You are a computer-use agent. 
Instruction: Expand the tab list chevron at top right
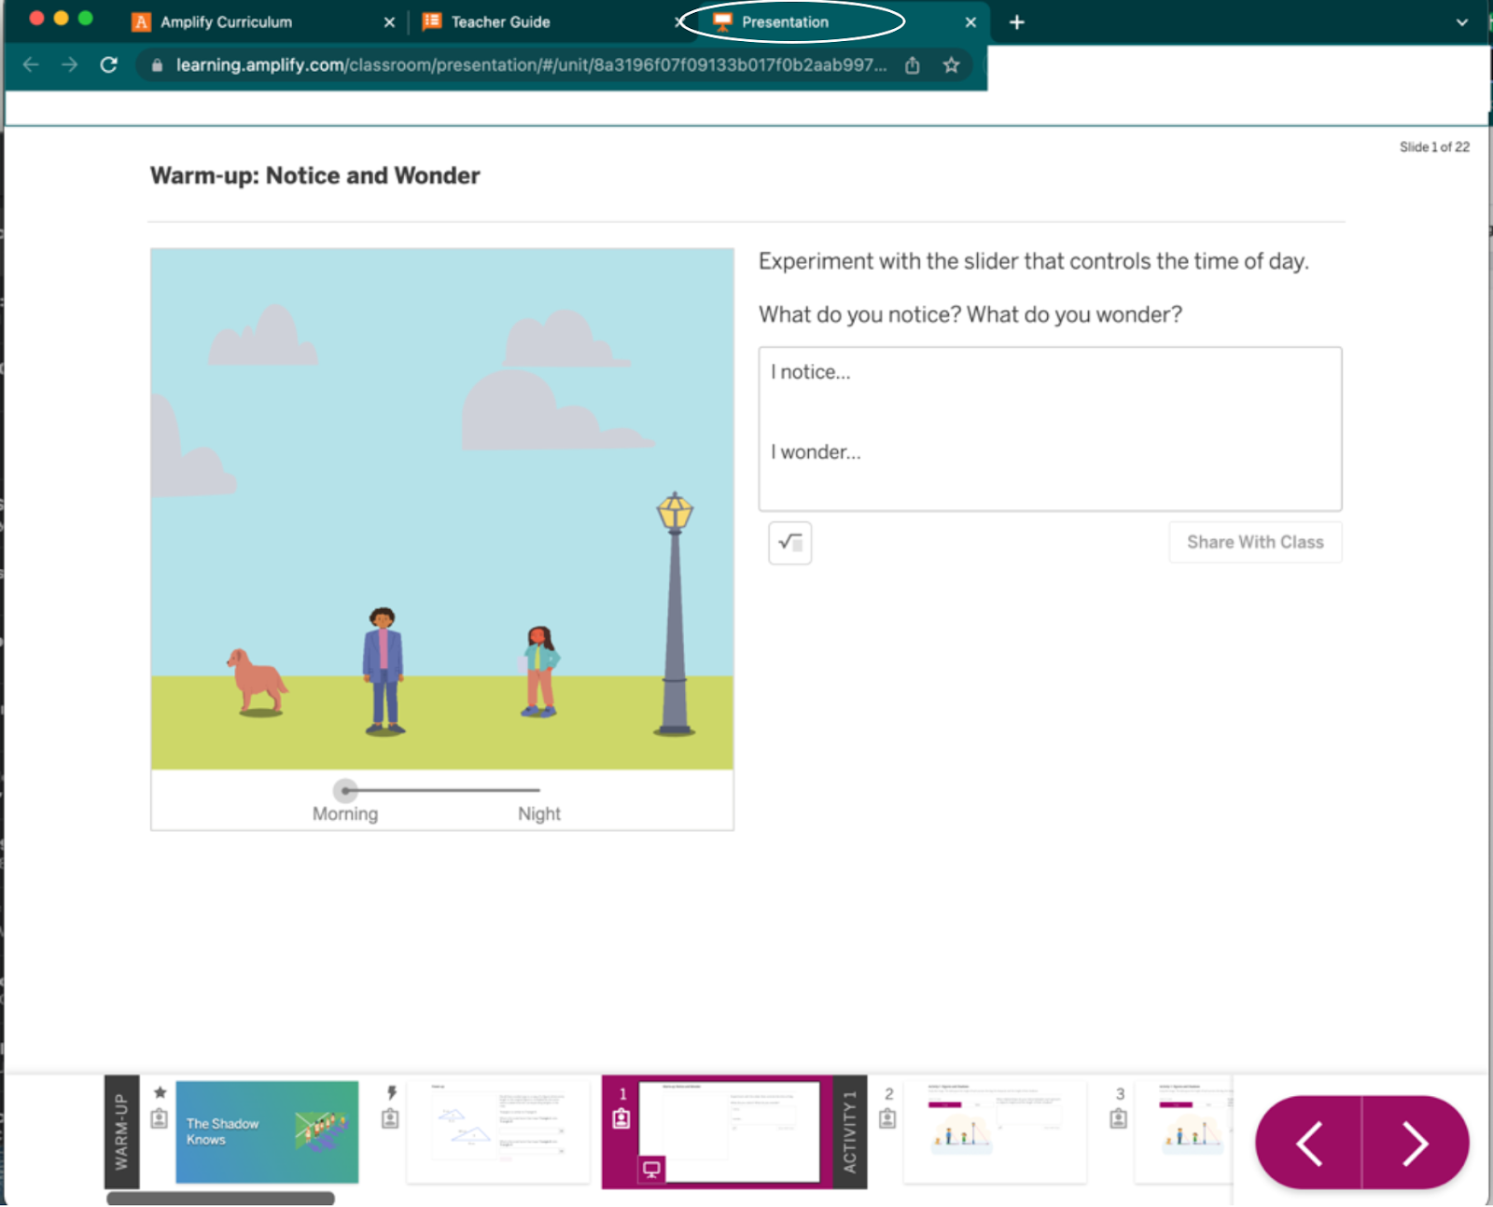(1461, 22)
